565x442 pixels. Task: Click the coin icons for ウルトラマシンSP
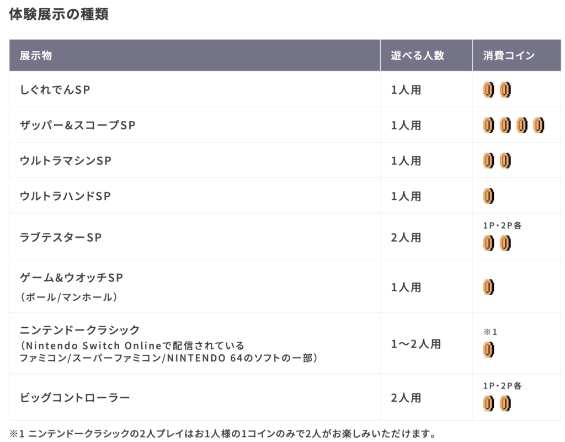[x=497, y=161]
